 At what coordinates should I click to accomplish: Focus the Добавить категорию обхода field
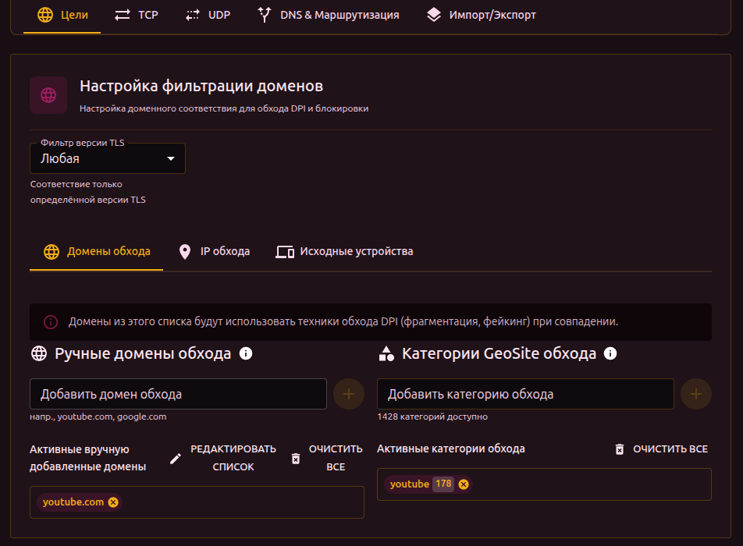(x=525, y=394)
